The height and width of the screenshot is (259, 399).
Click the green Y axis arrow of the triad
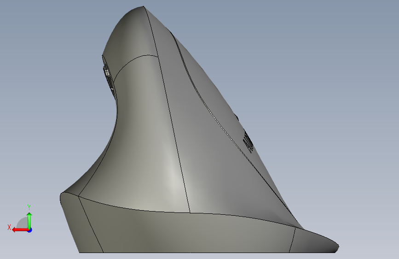tap(29, 220)
